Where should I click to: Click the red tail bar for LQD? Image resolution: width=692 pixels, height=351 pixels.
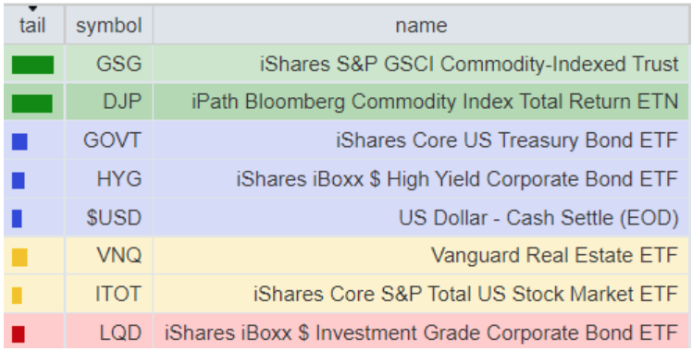[x=19, y=334]
